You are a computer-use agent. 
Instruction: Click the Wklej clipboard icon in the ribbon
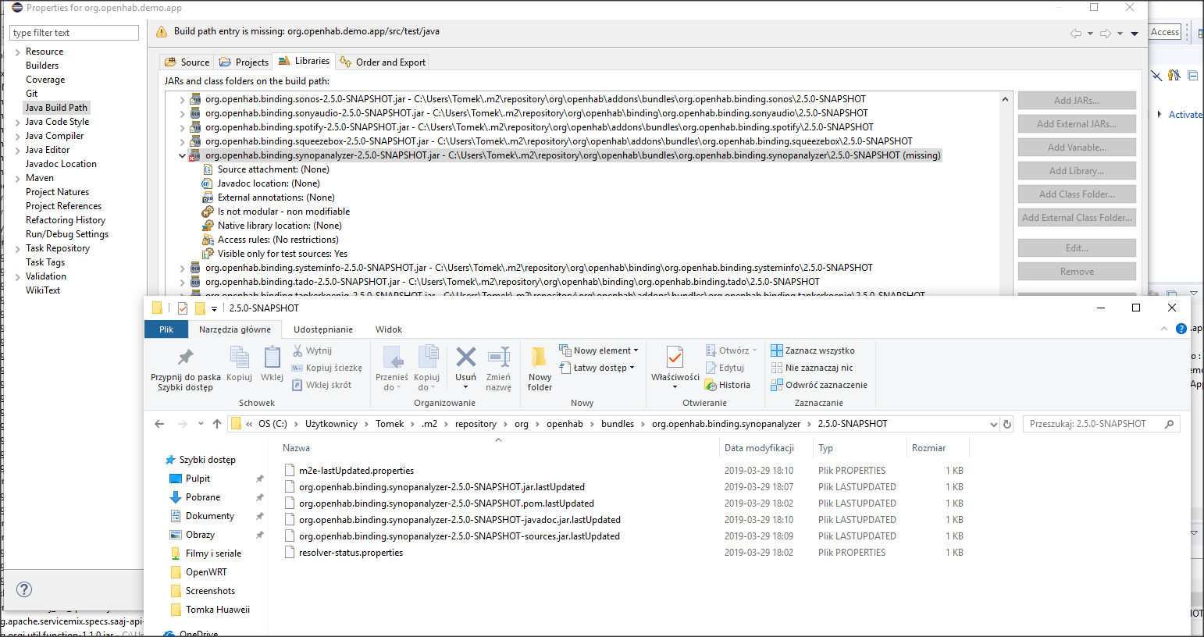pyautogui.click(x=272, y=357)
